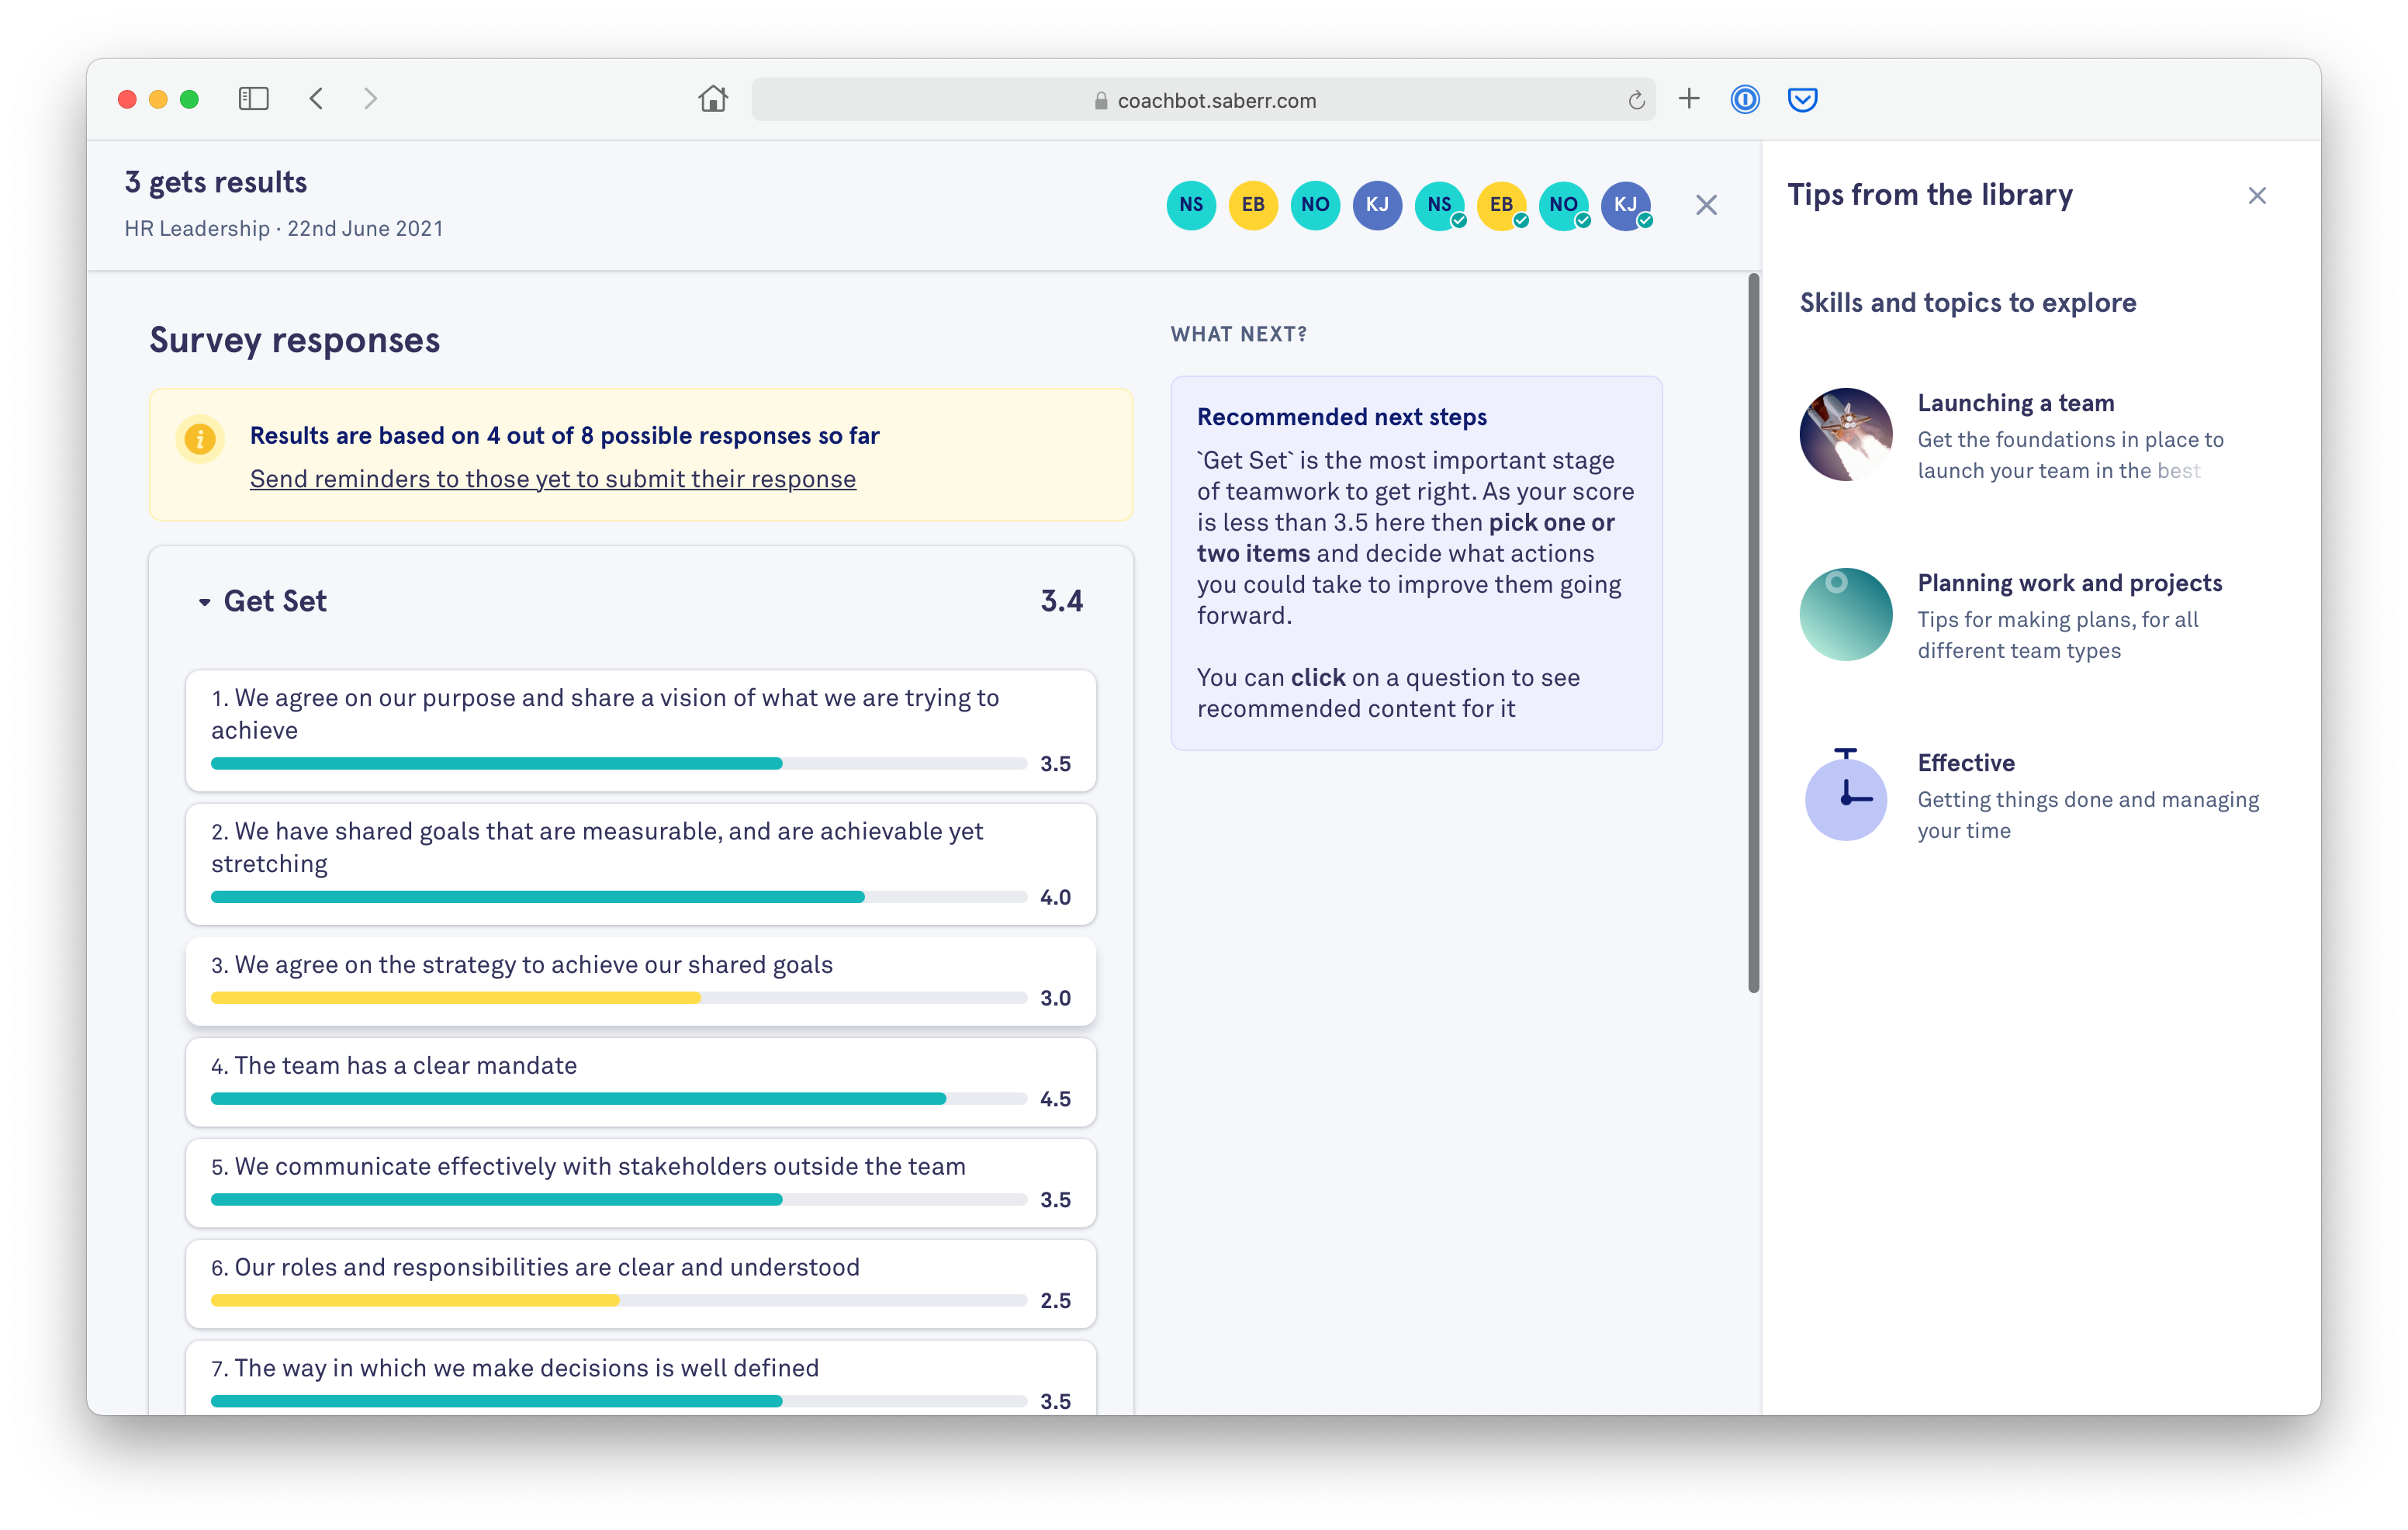This screenshot has width=2408, height=1530.
Task: Open the browser home page icon
Action: (713, 99)
